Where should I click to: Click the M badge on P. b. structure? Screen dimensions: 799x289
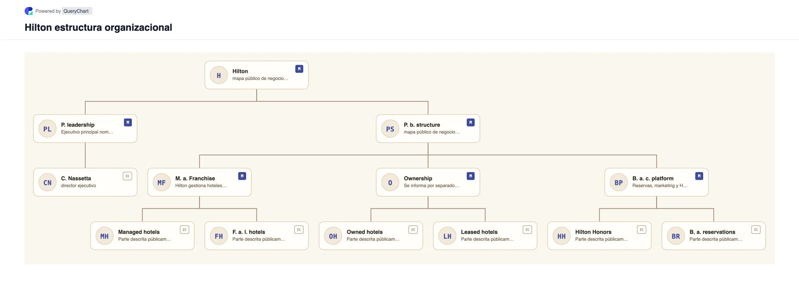tap(471, 123)
